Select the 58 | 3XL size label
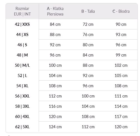This screenshot has height=136, width=140. pos(22,106)
